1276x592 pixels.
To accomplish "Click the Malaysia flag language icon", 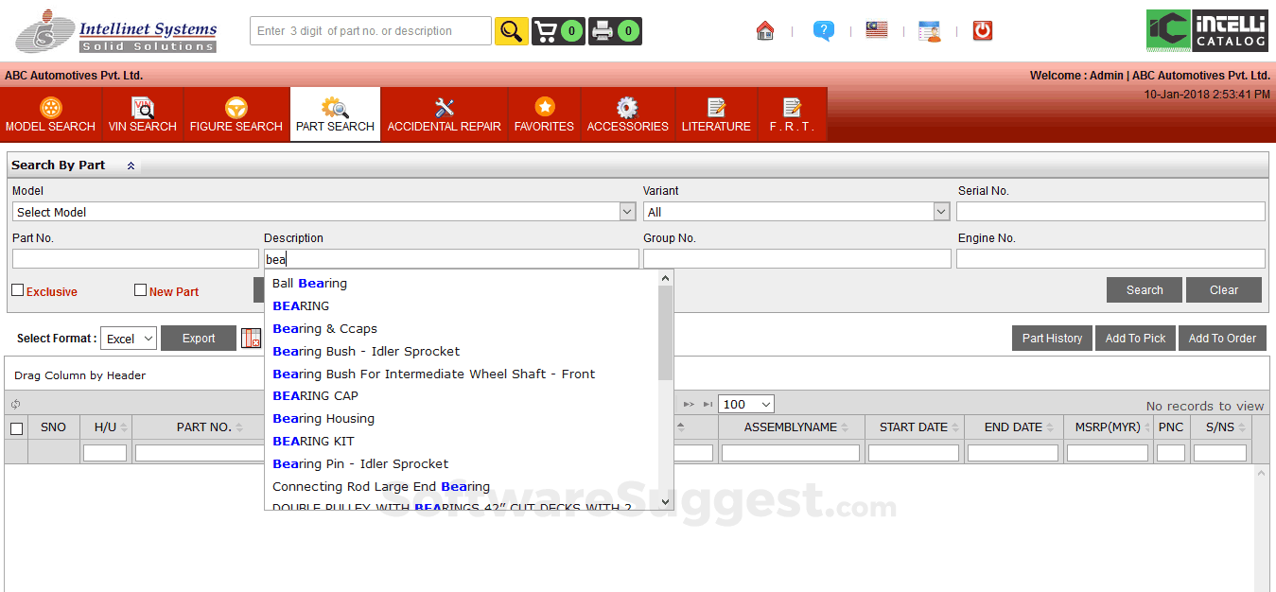I will point(877,30).
